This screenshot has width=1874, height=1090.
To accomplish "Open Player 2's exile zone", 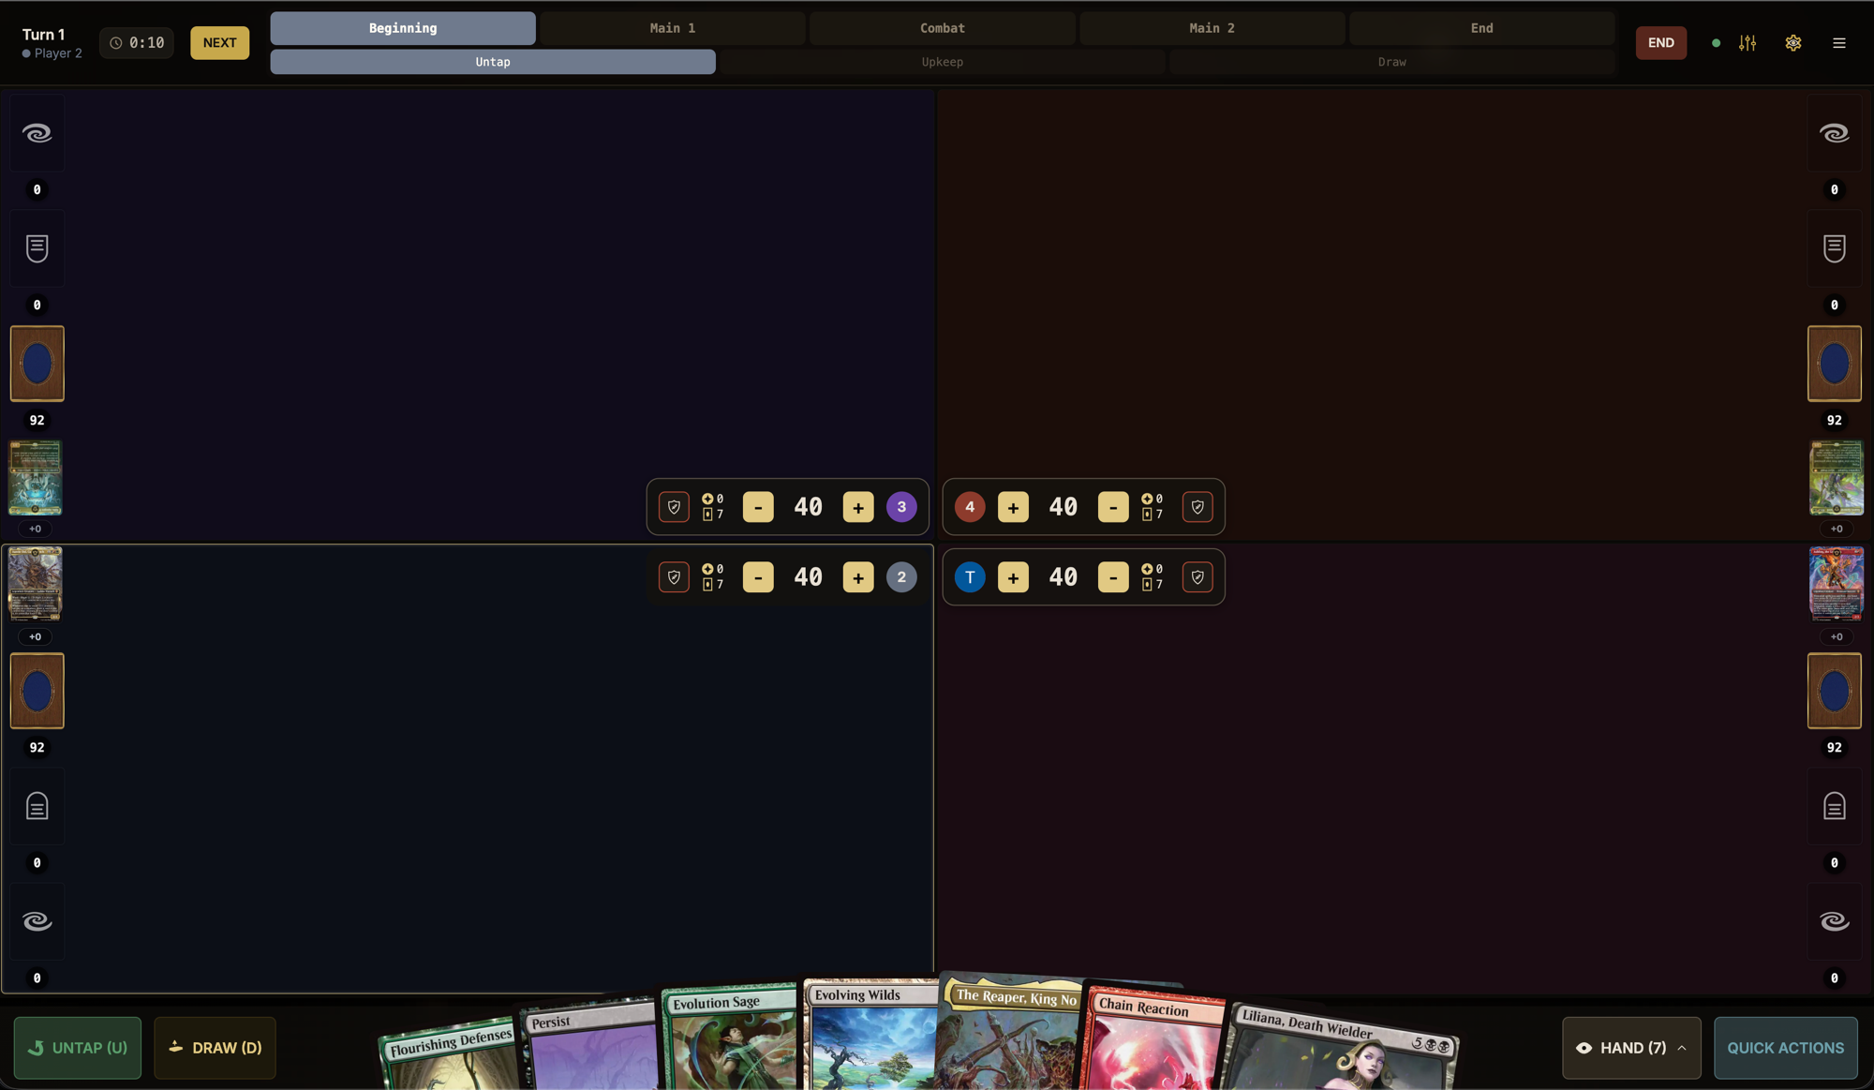I will point(37,921).
